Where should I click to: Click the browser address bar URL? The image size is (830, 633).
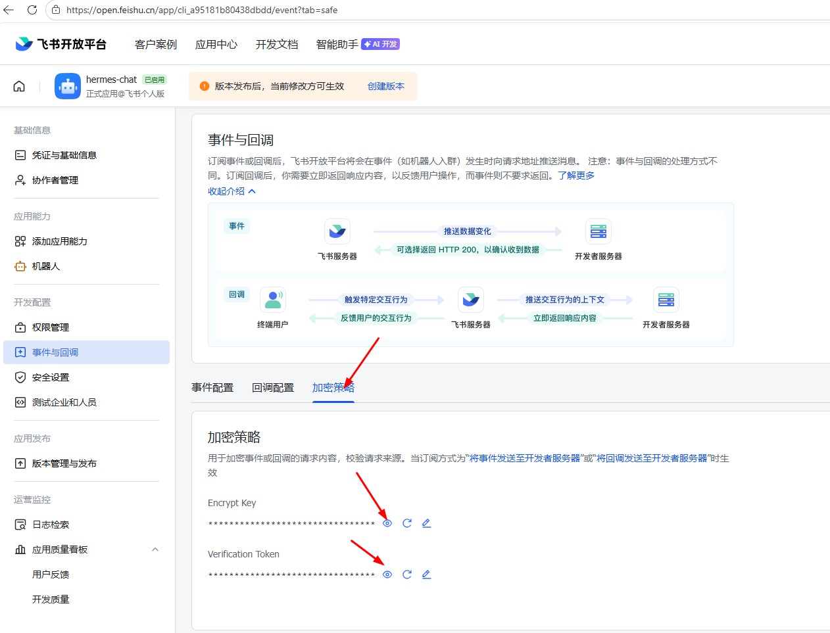tap(201, 10)
